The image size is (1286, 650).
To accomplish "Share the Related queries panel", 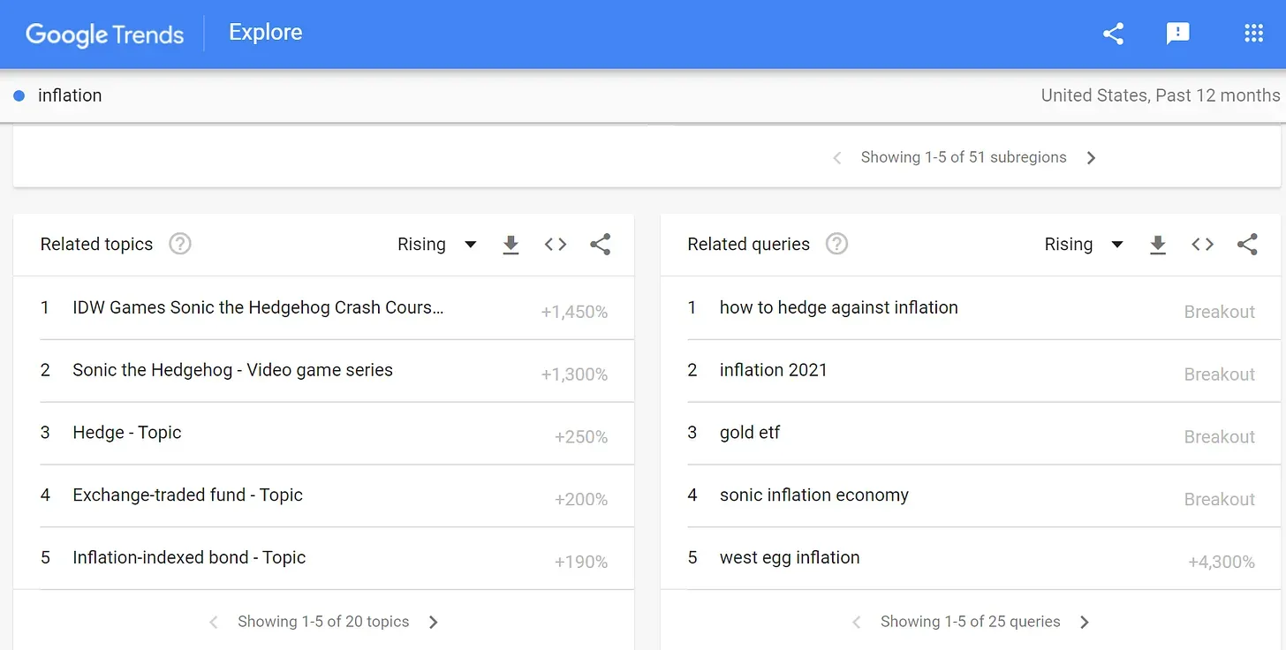I will [1247, 245].
